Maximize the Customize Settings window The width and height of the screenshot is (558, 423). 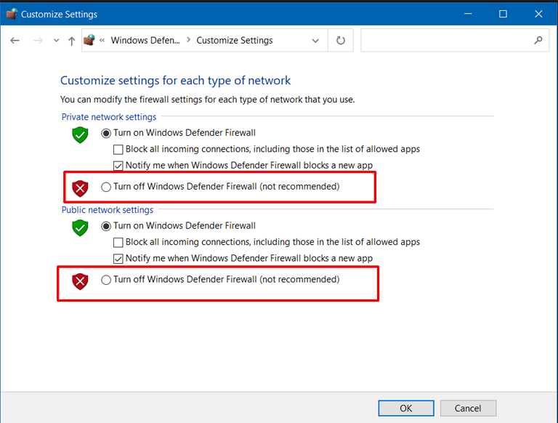coord(503,14)
